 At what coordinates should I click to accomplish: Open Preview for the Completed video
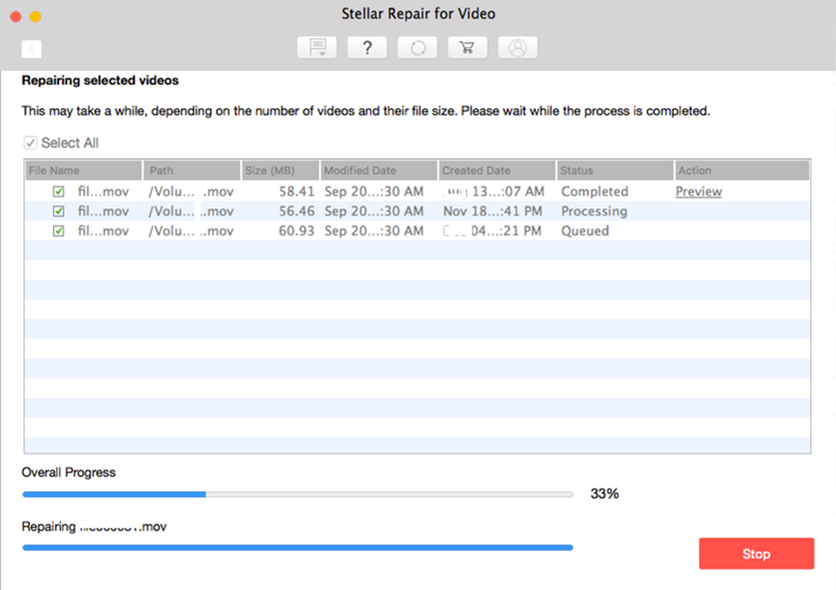pos(698,191)
